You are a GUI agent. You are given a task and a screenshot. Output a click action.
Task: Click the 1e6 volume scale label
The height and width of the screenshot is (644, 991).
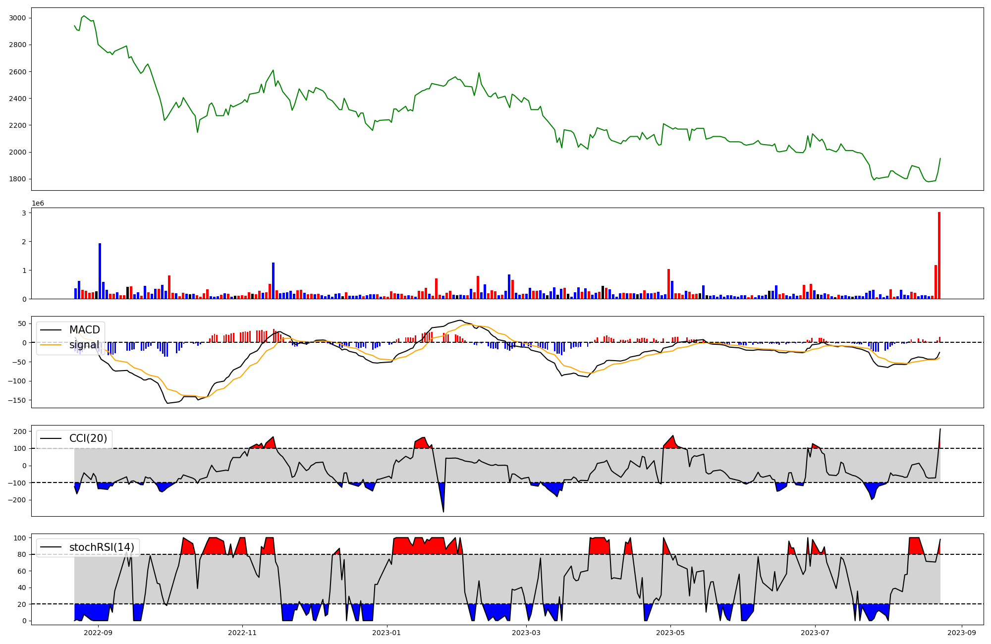tap(38, 204)
